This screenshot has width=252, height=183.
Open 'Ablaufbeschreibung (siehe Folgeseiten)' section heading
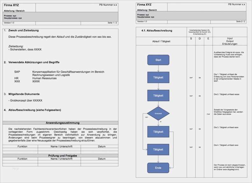[35, 110]
